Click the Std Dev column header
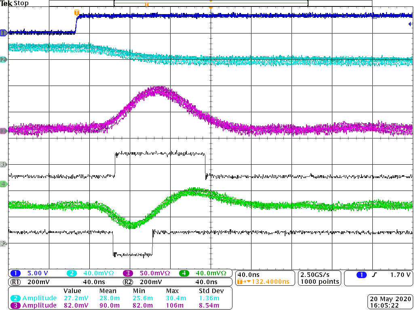Image resolution: width=414 pixels, height=310 pixels. click(x=211, y=291)
